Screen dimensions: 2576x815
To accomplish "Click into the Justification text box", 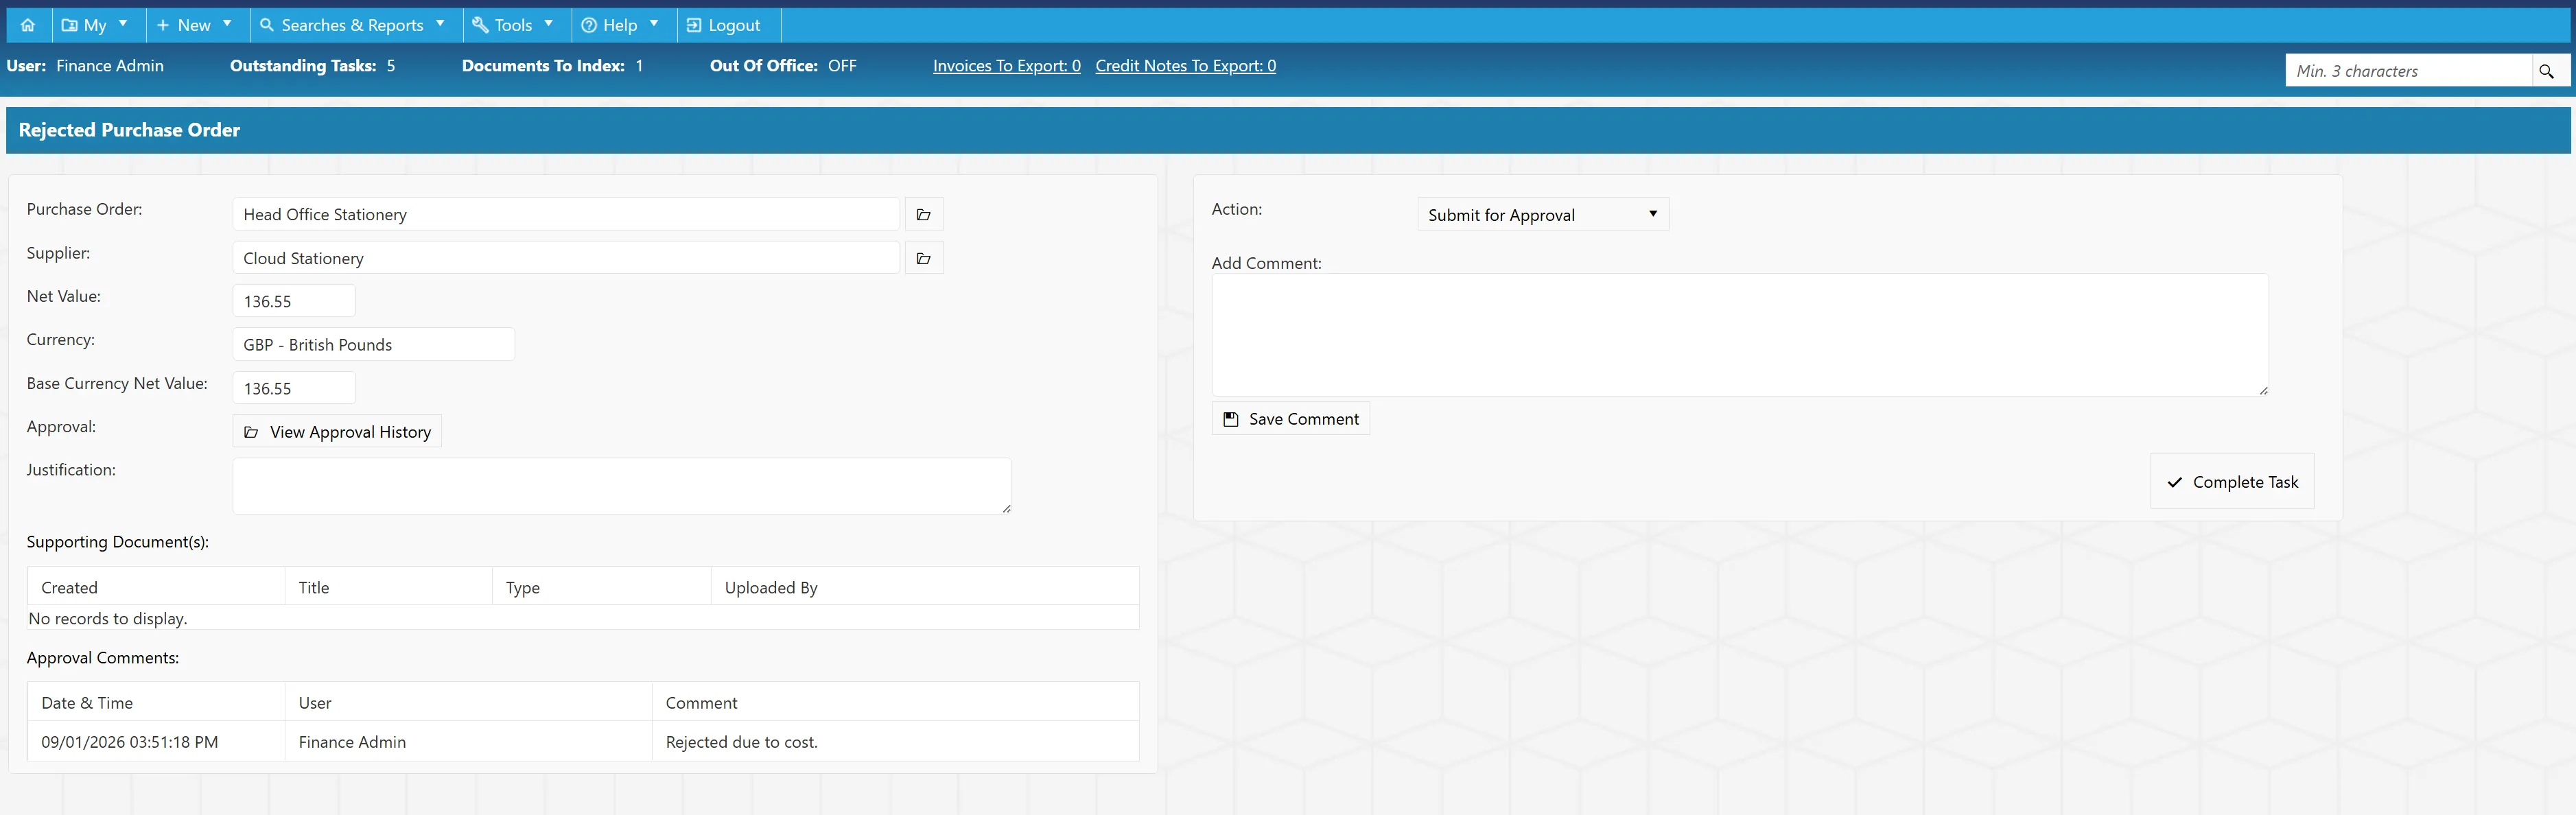I will [x=622, y=486].
